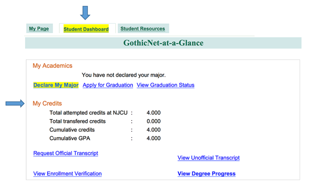Image resolution: width=334 pixels, height=189 pixels.
Task: Open the Apply for Graduation link
Action: click(x=108, y=85)
